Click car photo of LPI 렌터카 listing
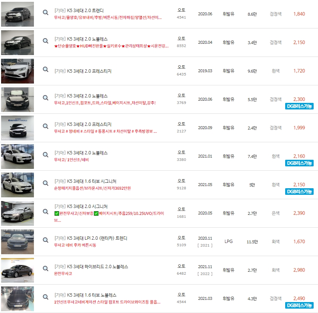This screenshot has height=313, width=318. [17, 241]
